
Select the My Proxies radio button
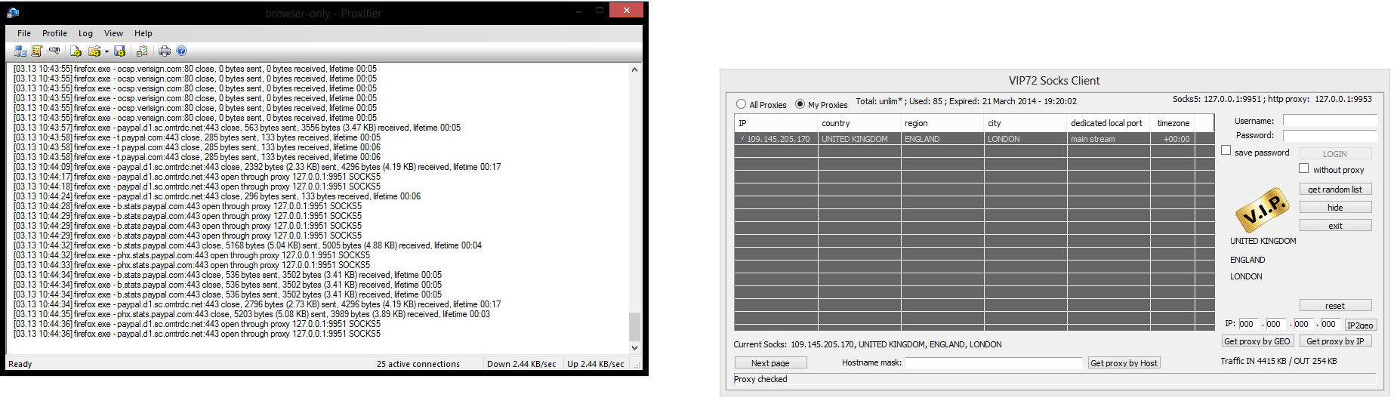click(800, 104)
